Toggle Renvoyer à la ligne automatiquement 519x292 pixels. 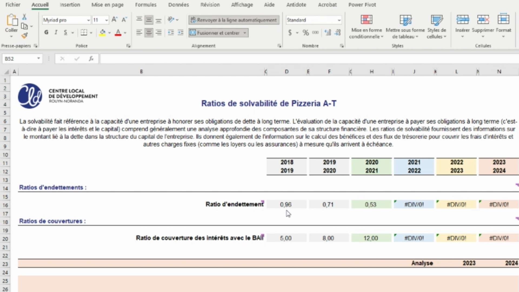pyautogui.click(x=234, y=20)
